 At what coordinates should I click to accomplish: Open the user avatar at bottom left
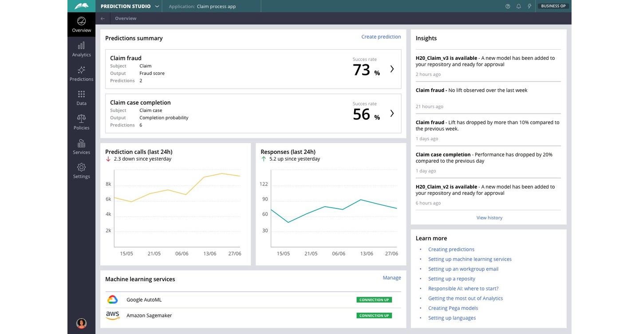(x=81, y=323)
